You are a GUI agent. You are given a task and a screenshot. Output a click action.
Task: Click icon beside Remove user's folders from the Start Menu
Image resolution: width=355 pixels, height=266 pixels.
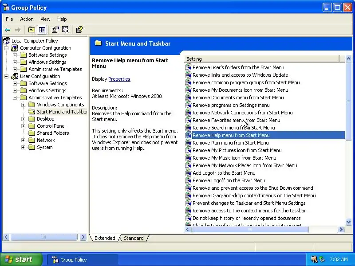pyautogui.click(x=188, y=67)
